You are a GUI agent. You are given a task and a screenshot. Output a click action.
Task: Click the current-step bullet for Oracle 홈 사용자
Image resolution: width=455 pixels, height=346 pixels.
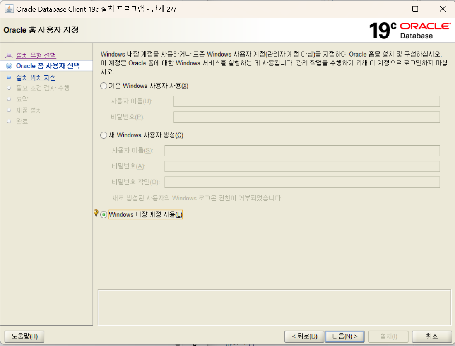click(x=9, y=66)
